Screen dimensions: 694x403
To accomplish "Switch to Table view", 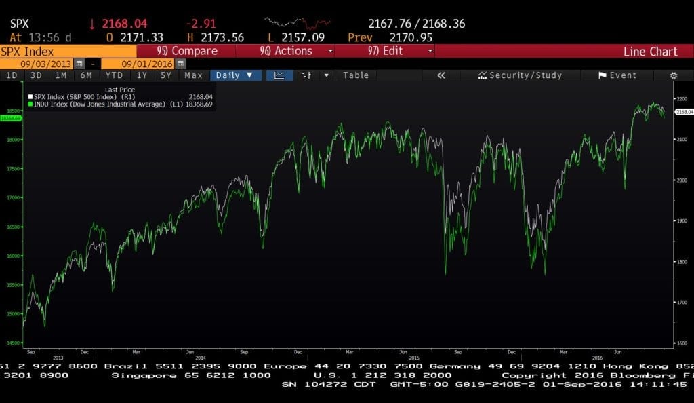I will [x=355, y=75].
